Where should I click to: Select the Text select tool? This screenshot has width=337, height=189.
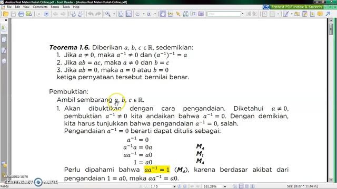point(193,14)
